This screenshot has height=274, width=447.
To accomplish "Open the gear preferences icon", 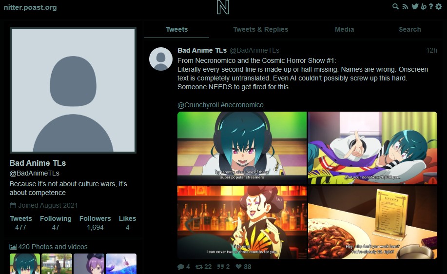I will [439, 6].
